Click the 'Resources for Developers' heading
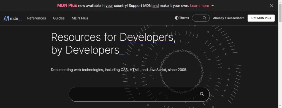The image size is (282, 108). pyautogui.click(x=113, y=44)
